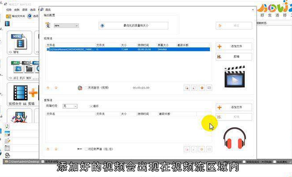Click the 544x960 screen size cell
This screenshot has height=177, width=292.
162,49
